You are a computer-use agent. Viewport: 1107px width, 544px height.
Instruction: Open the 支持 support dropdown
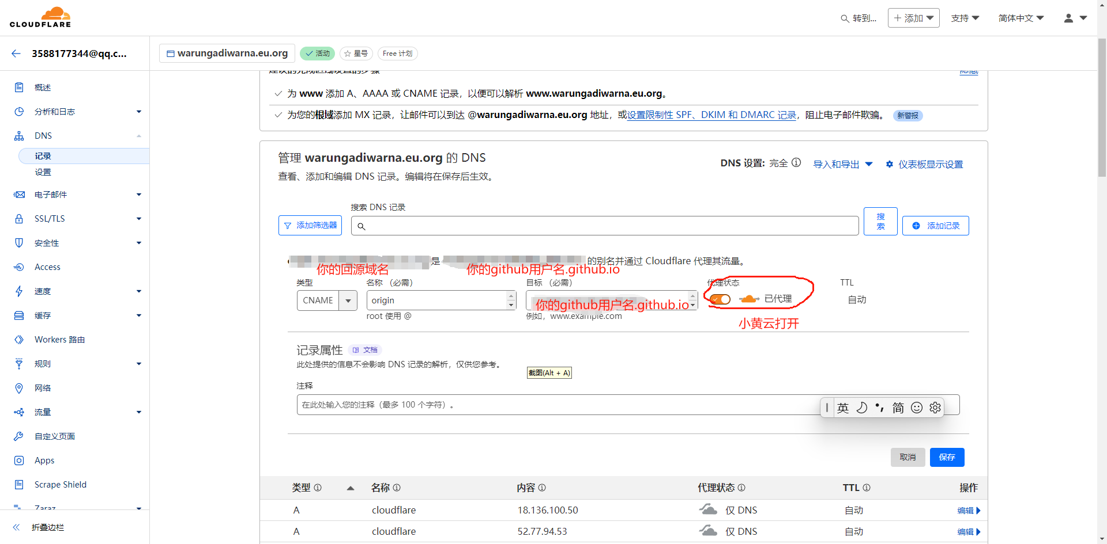(x=965, y=18)
